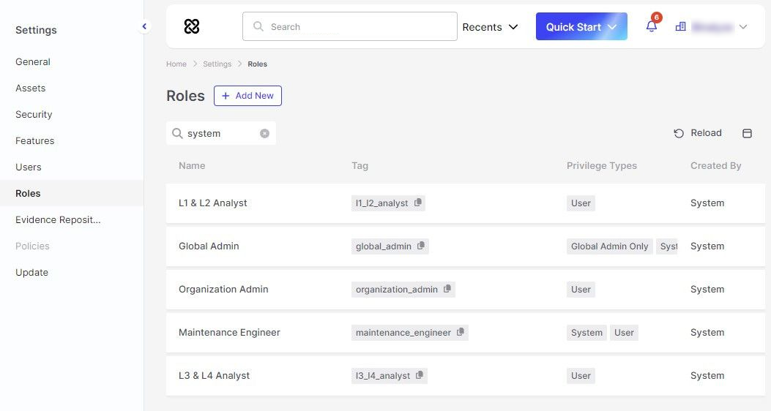Image resolution: width=771 pixels, height=411 pixels.
Task: Navigate to Home breadcrumb link
Action: [176, 64]
